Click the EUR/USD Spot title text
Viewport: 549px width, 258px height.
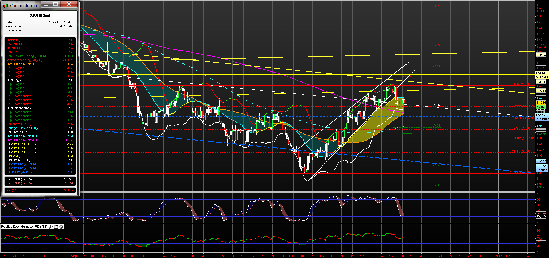[x=39, y=15]
